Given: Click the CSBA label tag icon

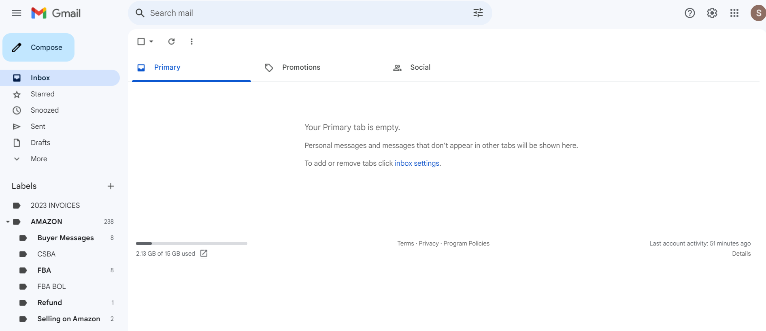Looking at the screenshot, I should (23, 254).
